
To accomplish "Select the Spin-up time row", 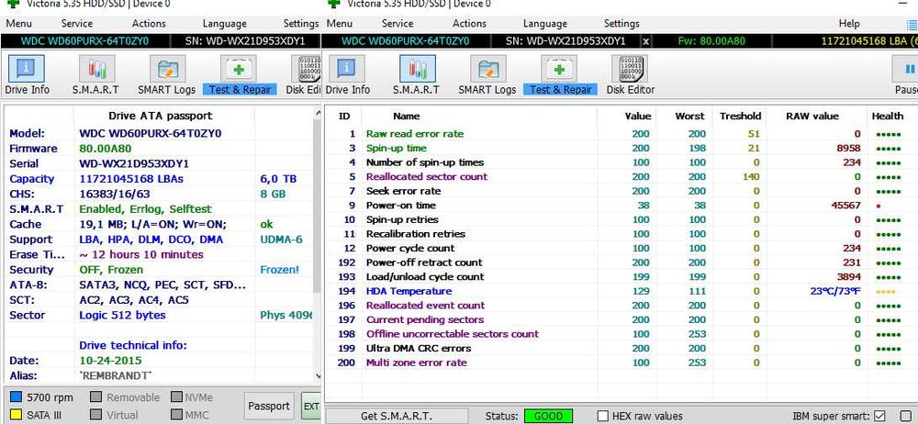I will [620, 148].
